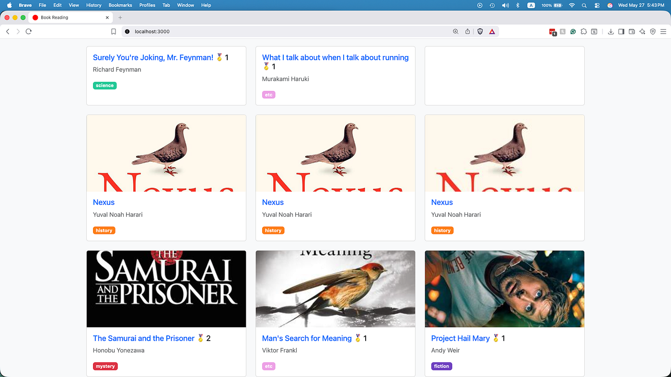Select the Book Reading tab
The image size is (671, 377).
tap(71, 17)
